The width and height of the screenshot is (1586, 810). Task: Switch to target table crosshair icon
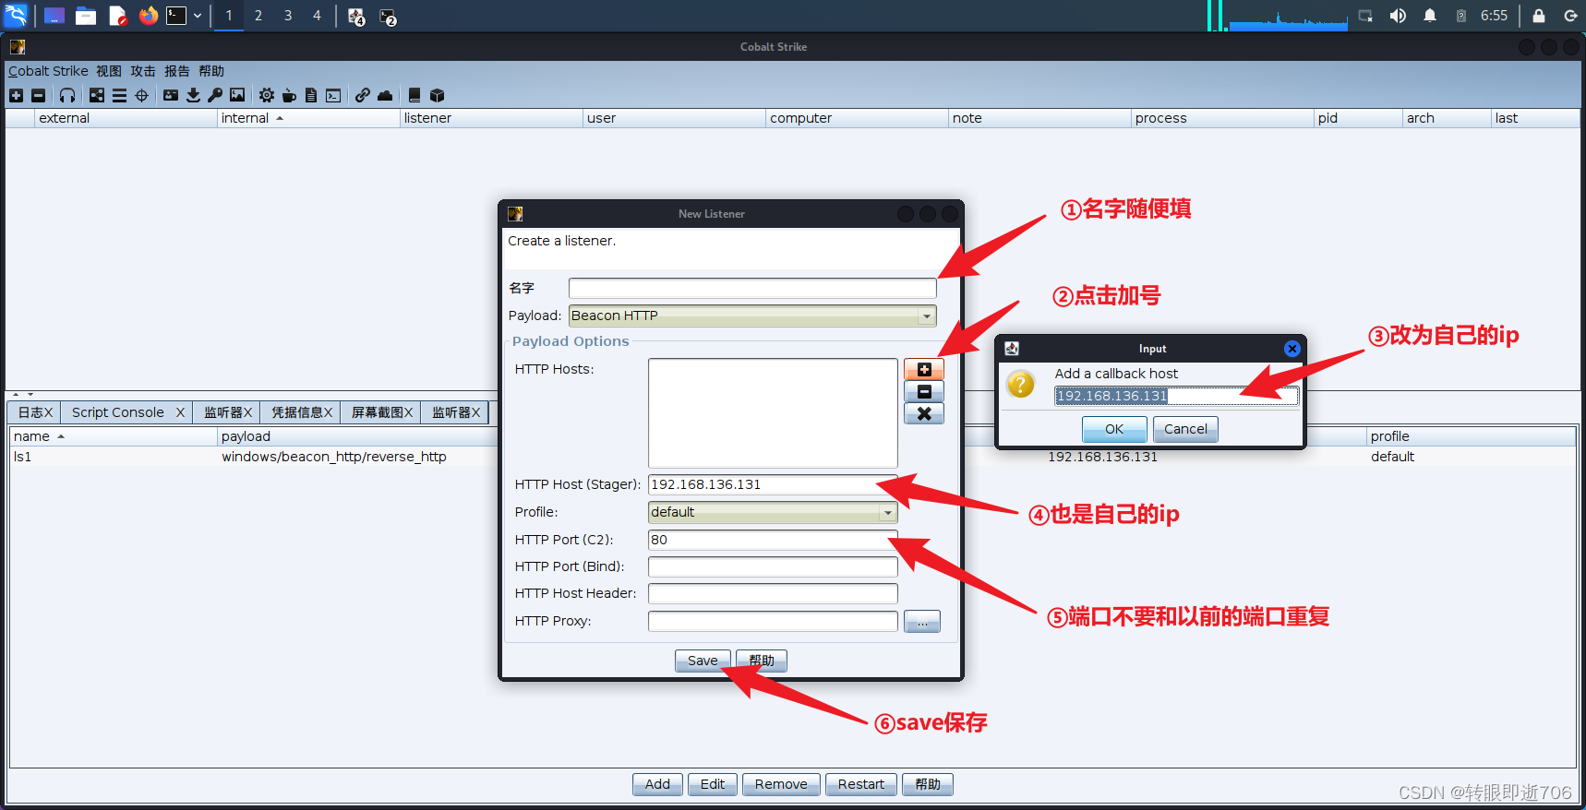[x=141, y=95]
